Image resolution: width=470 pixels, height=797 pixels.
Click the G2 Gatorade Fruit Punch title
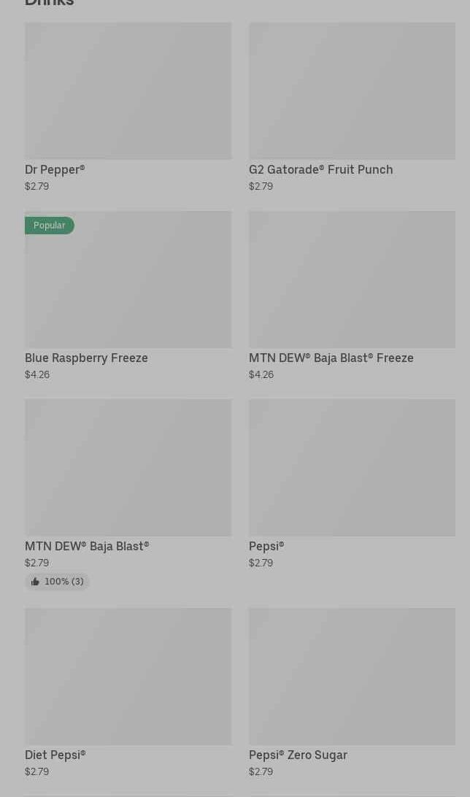(x=320, y=170)
